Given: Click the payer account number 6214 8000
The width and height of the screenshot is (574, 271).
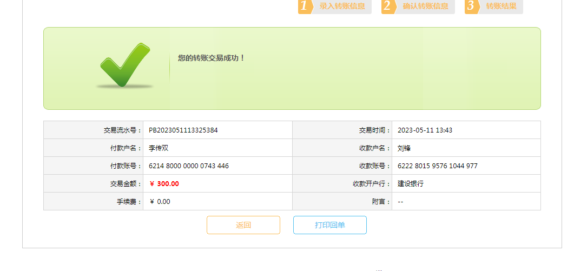Looking at the screenshot, I should tap(189, 166).
